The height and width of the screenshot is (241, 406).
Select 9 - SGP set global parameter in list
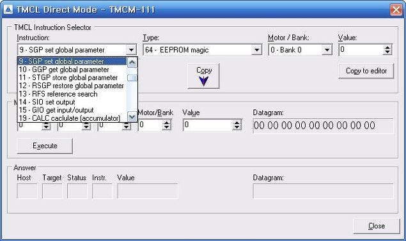coord(72,61)
